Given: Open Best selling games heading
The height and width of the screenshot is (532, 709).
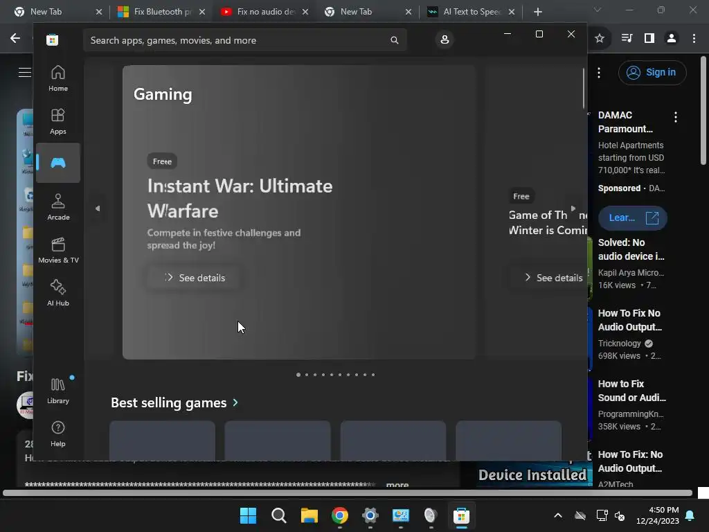Looking at the screenshot, I should click(169, 402).
